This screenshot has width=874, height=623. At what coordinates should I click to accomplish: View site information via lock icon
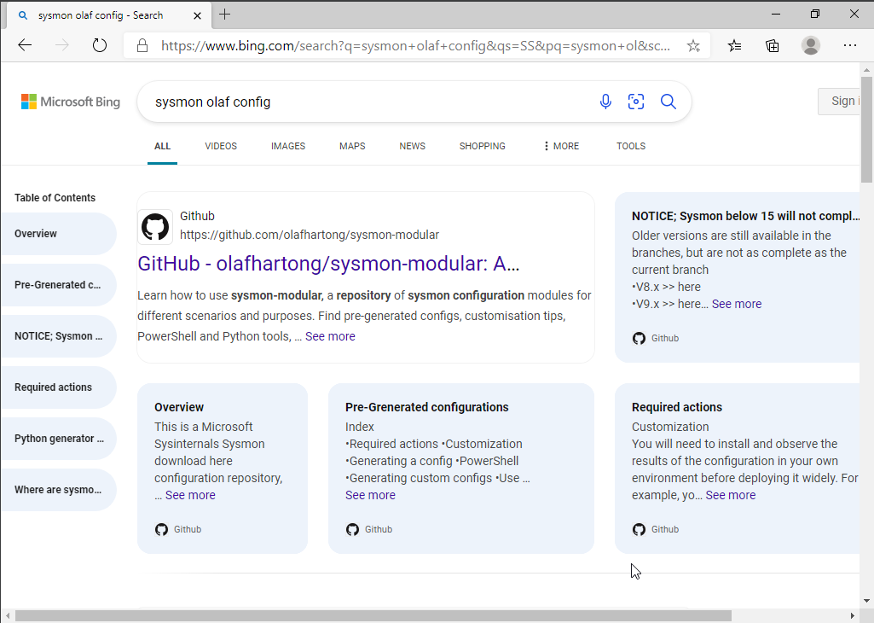(142, 46)
